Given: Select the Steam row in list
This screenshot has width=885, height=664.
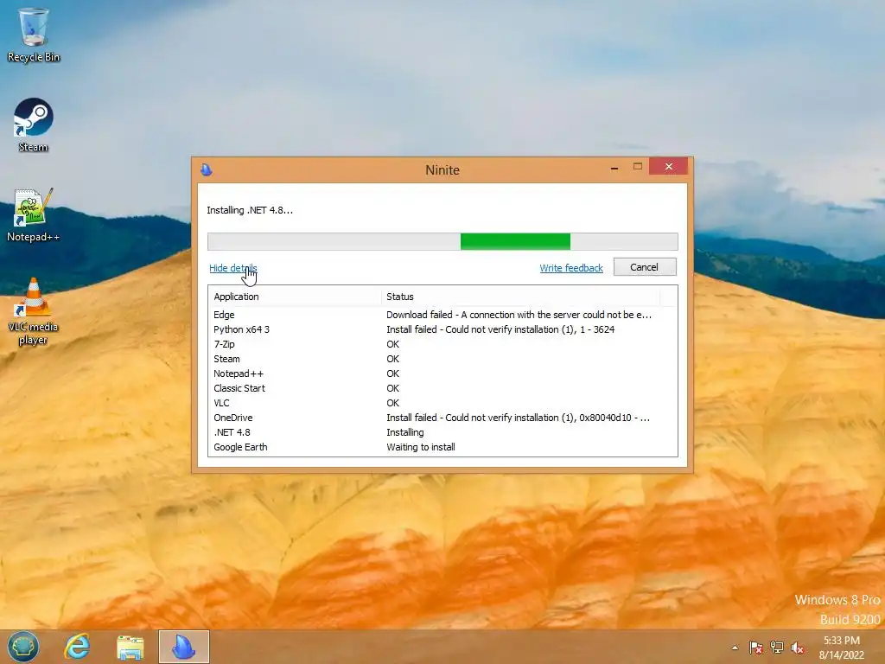Looking at the screenshot, I should coord(442,359).
